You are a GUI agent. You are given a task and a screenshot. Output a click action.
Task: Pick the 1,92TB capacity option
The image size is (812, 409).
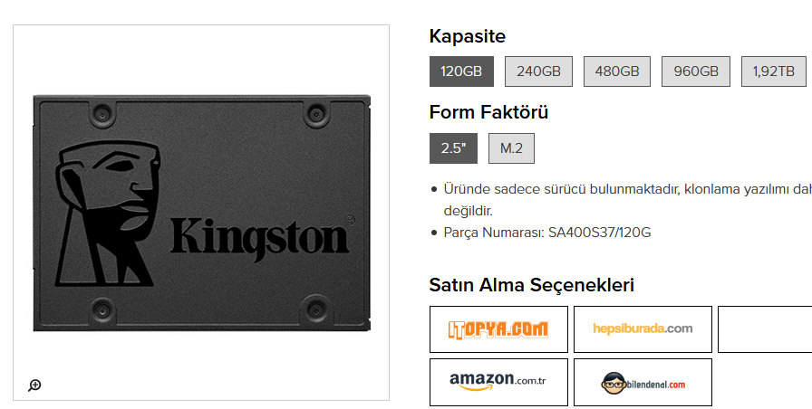point(773,71)
